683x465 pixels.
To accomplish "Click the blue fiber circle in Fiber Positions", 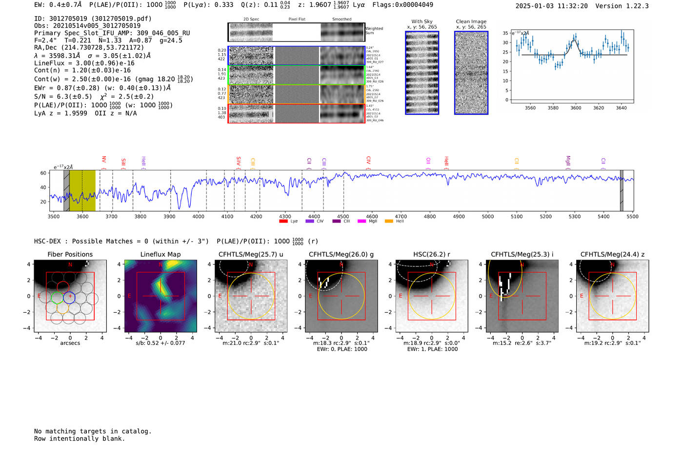I will 69,297.
